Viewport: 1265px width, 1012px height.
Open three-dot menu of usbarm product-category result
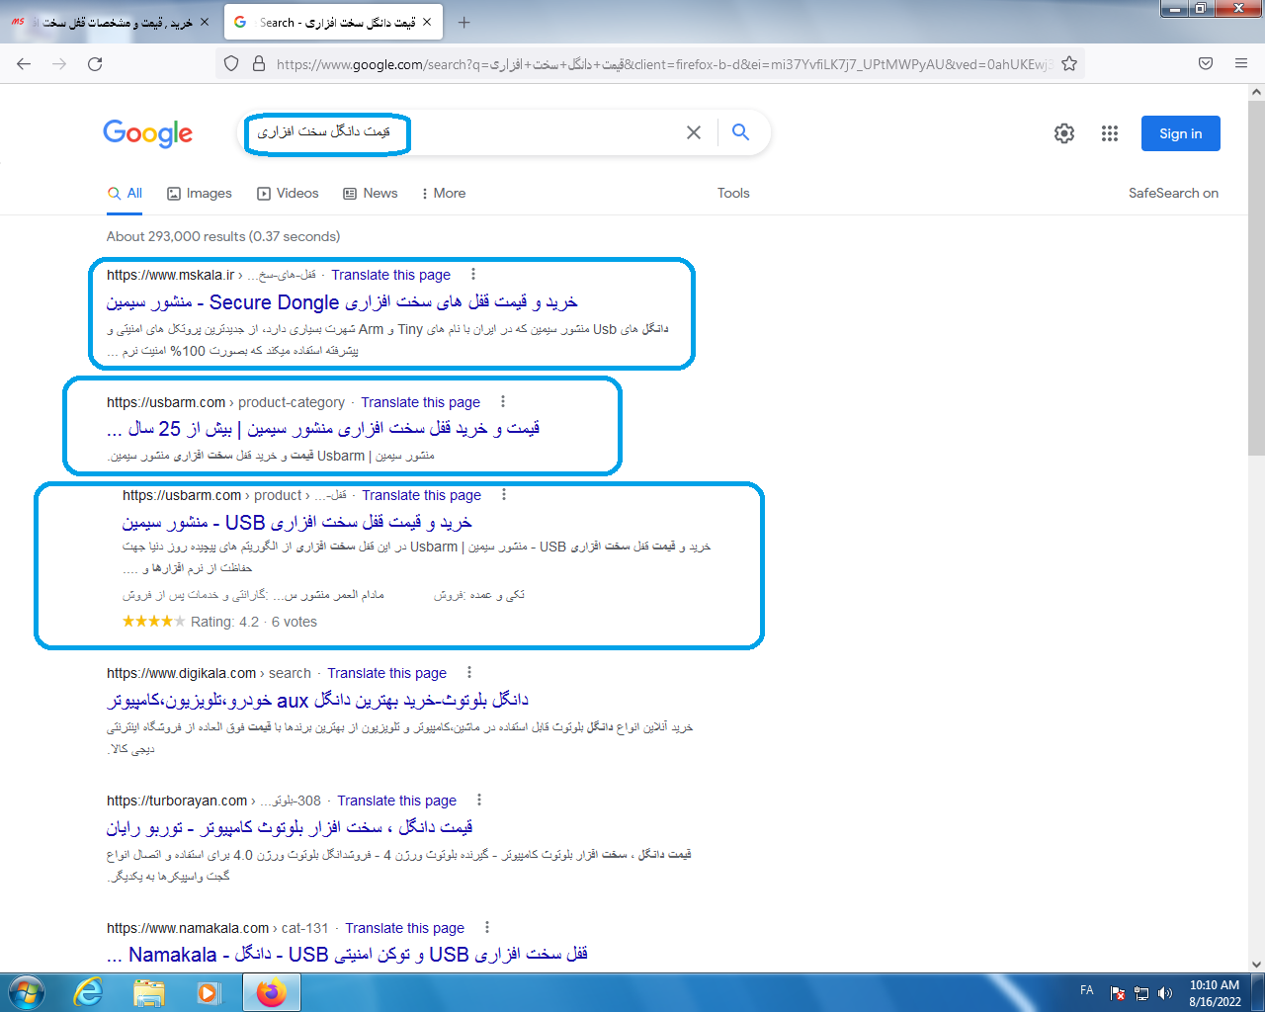pos(503,401)
